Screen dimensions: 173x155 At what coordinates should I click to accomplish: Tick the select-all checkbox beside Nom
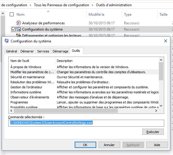click(x=12, y=15)
